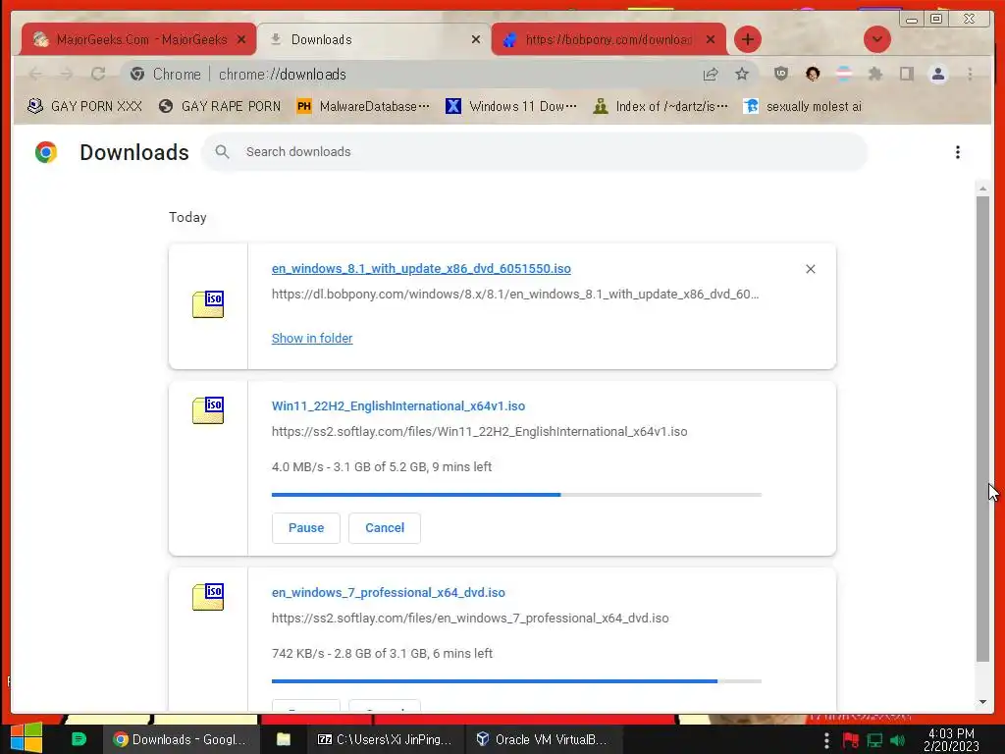Image resolution: width=1005 pixels, height=754 pixels.
Task: Click the red flag tray icon
Action: click(x=851, y=740)
